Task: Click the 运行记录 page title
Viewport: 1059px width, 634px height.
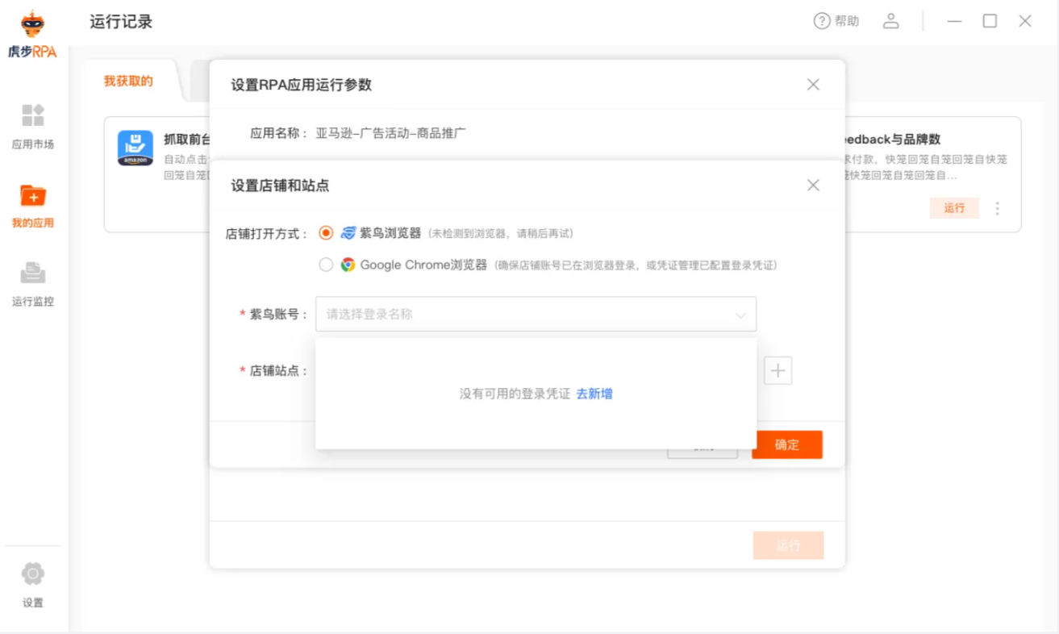Action: click(x=121, y=22)
